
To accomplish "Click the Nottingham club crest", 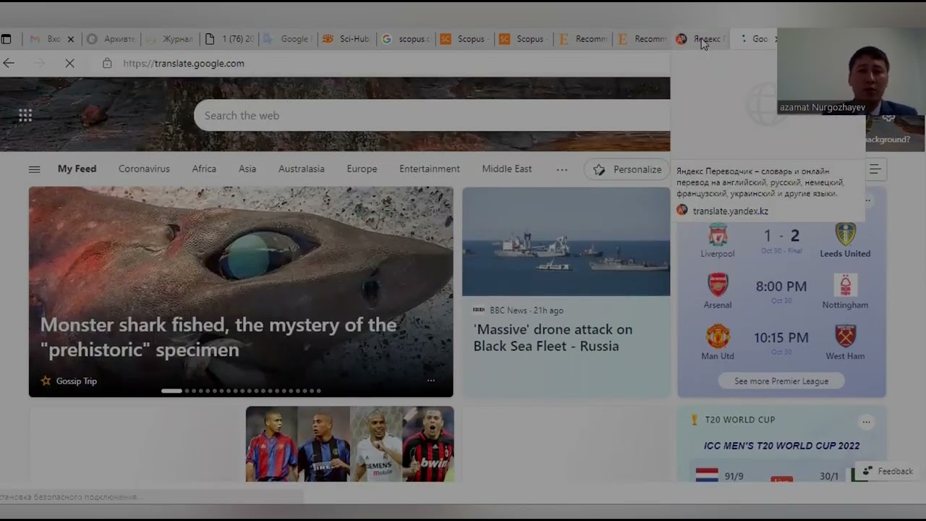I will pos(845,285).
